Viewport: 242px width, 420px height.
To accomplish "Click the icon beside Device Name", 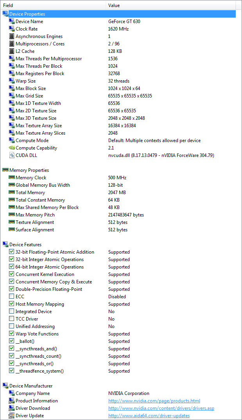I will pos(11,22).
